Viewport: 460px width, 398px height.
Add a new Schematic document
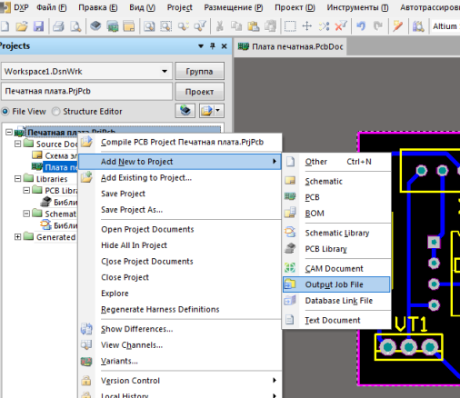336,182
